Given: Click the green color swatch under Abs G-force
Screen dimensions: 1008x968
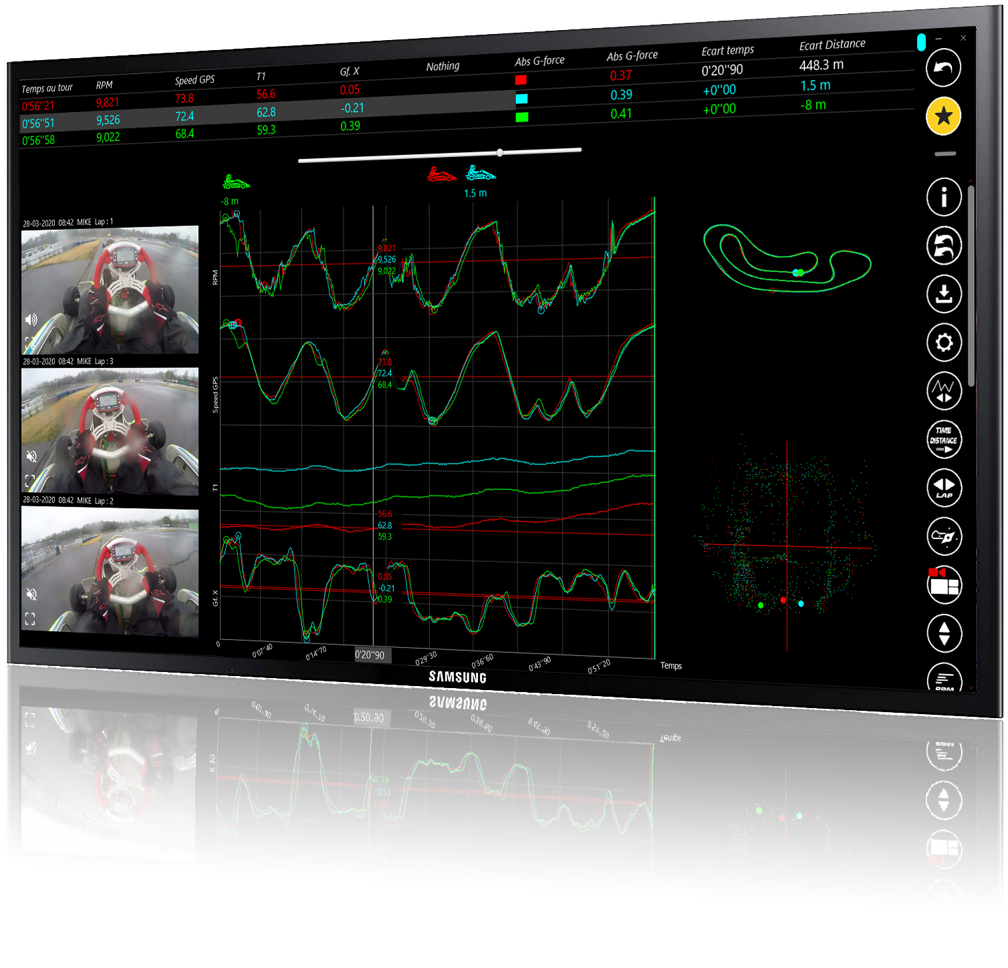Looking at the screenshot, I should (522, 117).
